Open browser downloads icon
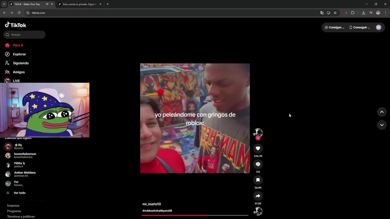This screenshot has width=390, height=219. pyautogui.click(x=363, y=13)
